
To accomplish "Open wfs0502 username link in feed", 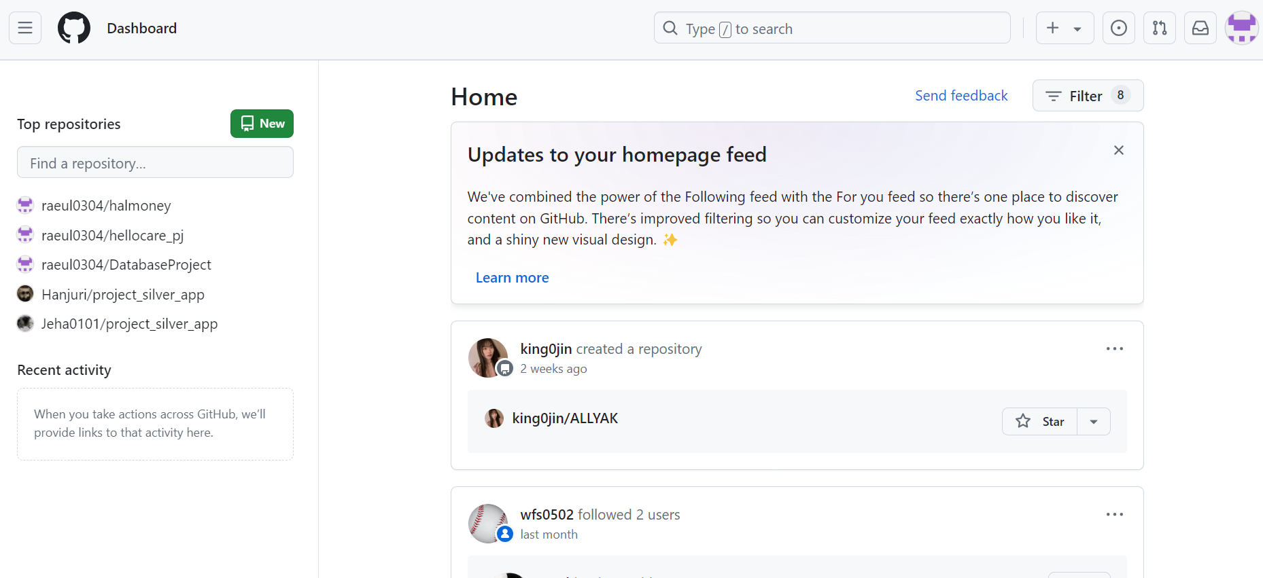I will (x=547, y=515).
